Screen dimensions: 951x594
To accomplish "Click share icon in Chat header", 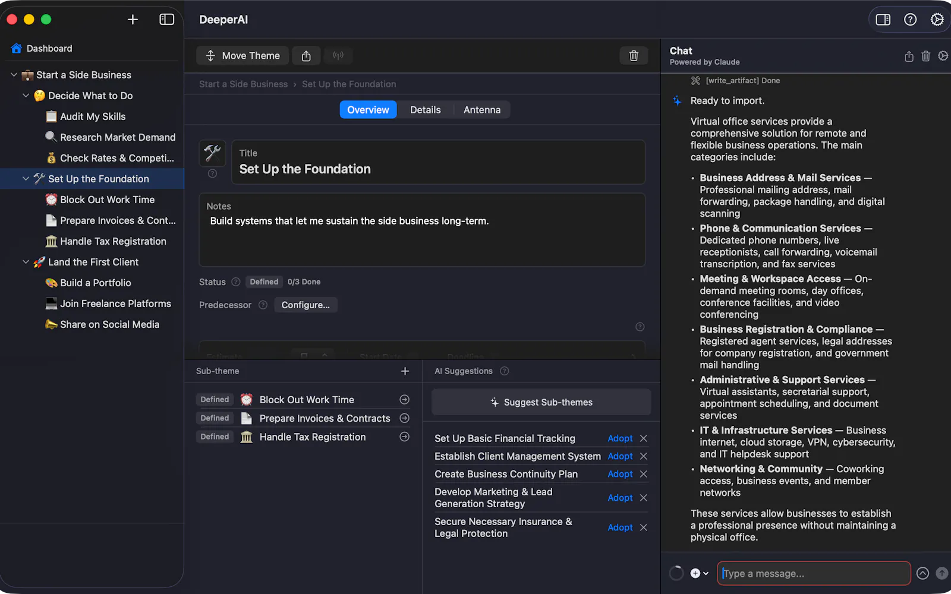I will pos(909,56).
